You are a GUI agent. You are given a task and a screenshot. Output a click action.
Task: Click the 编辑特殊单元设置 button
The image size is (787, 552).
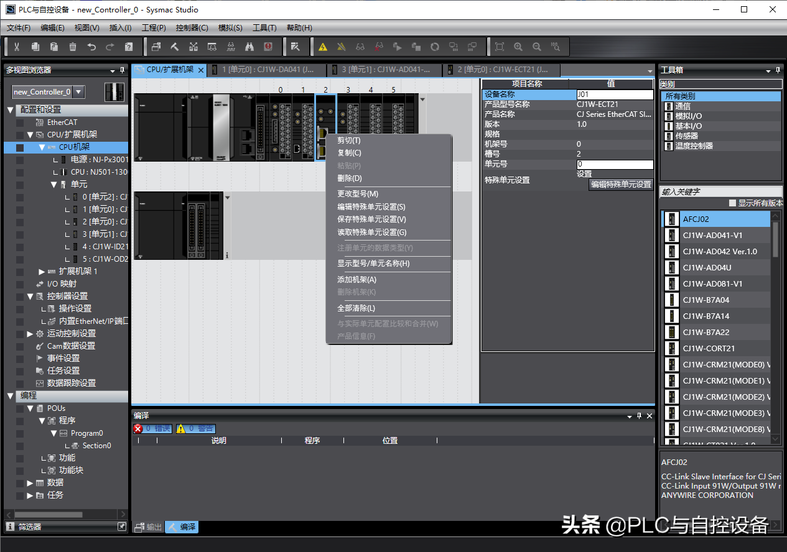[620, 185]
